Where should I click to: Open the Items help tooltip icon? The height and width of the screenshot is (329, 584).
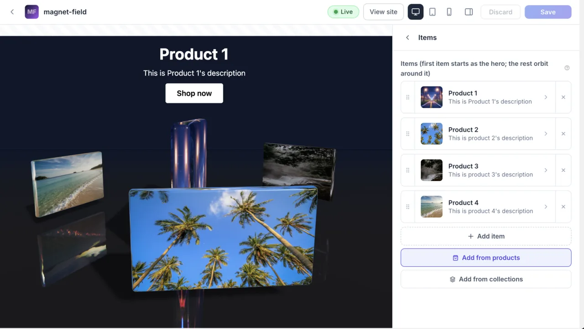click(567, 68)
